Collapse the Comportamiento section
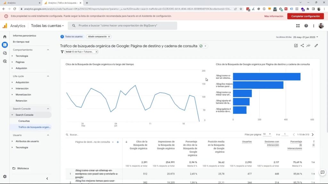 coord(48,50)
